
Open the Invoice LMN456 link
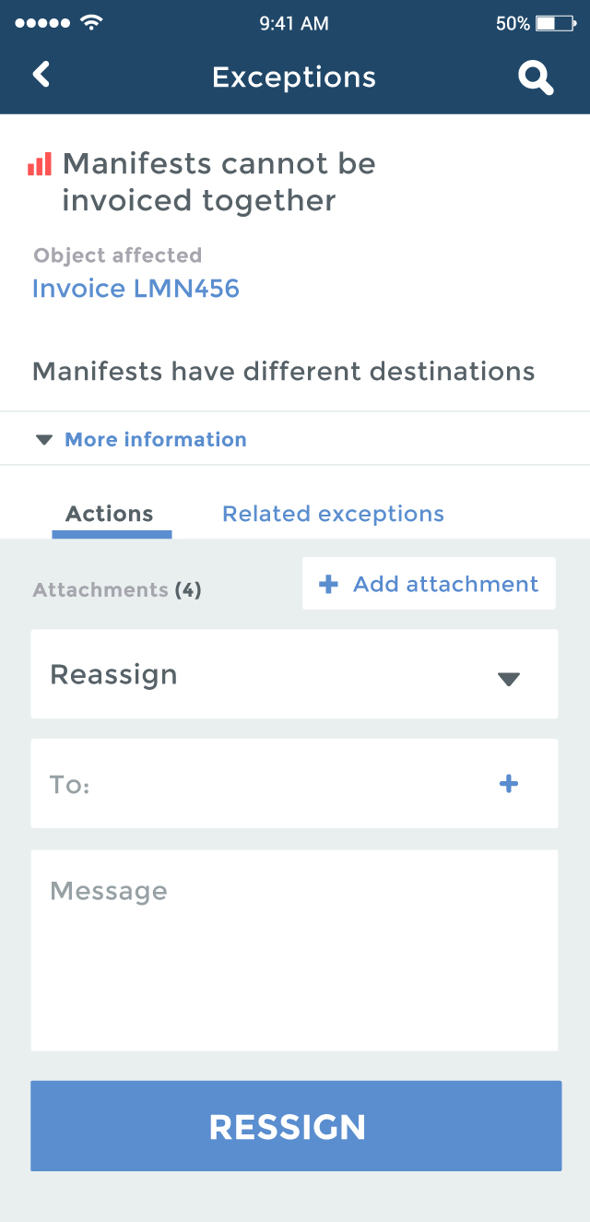pos(136,289)
